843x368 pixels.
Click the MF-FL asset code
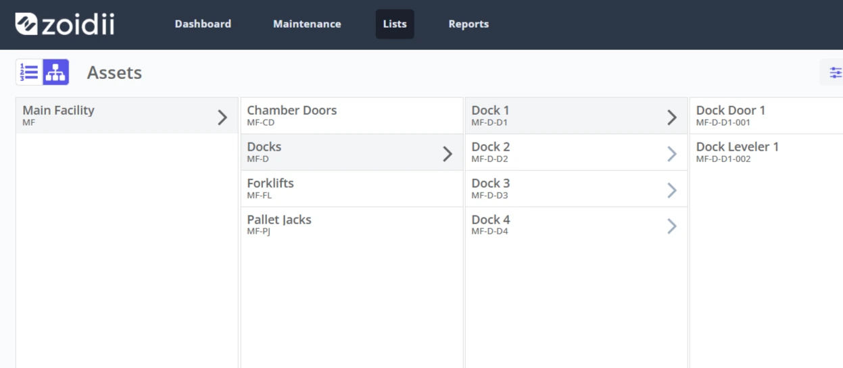click(260, 196)
